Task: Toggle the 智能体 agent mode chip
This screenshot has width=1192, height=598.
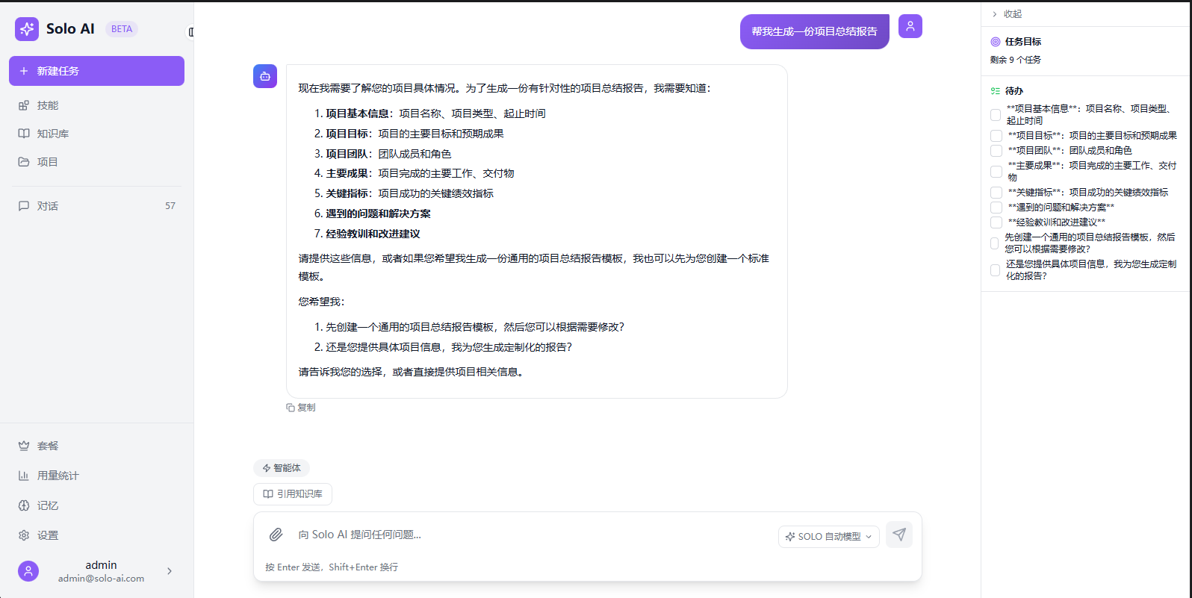Action: coord(282,468)
